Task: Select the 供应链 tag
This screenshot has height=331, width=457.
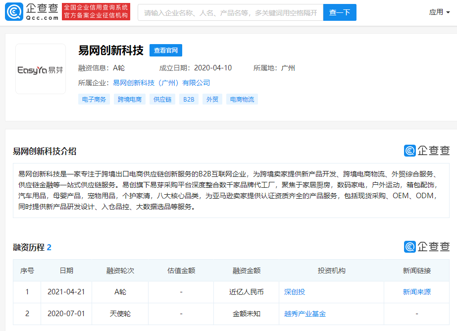Action: pos(162,100)
